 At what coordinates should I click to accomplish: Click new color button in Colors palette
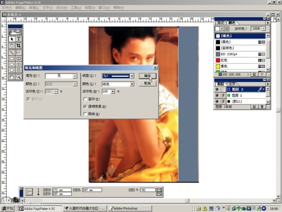coord(254,75)
